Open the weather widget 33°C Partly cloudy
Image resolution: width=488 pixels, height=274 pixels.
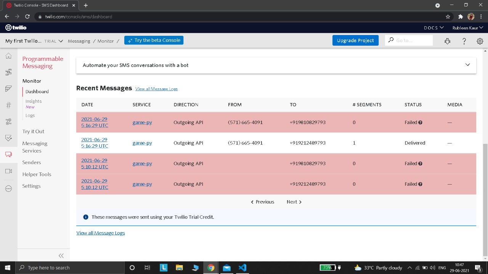coord(378,268)
